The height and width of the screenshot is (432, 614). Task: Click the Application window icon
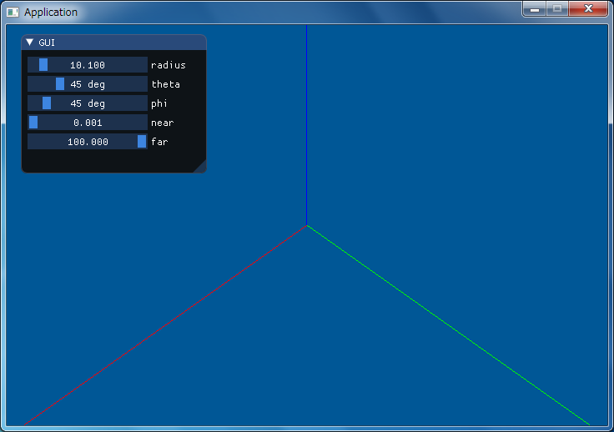pos(13,13)
